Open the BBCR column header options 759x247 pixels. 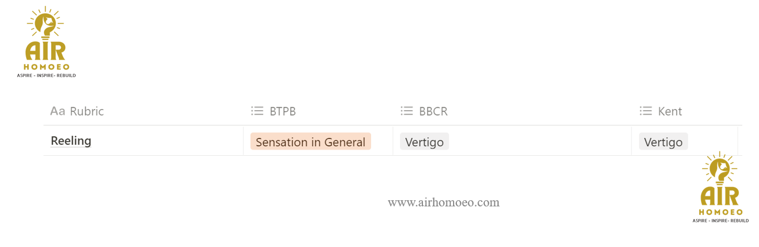click(x=433, y=111)
